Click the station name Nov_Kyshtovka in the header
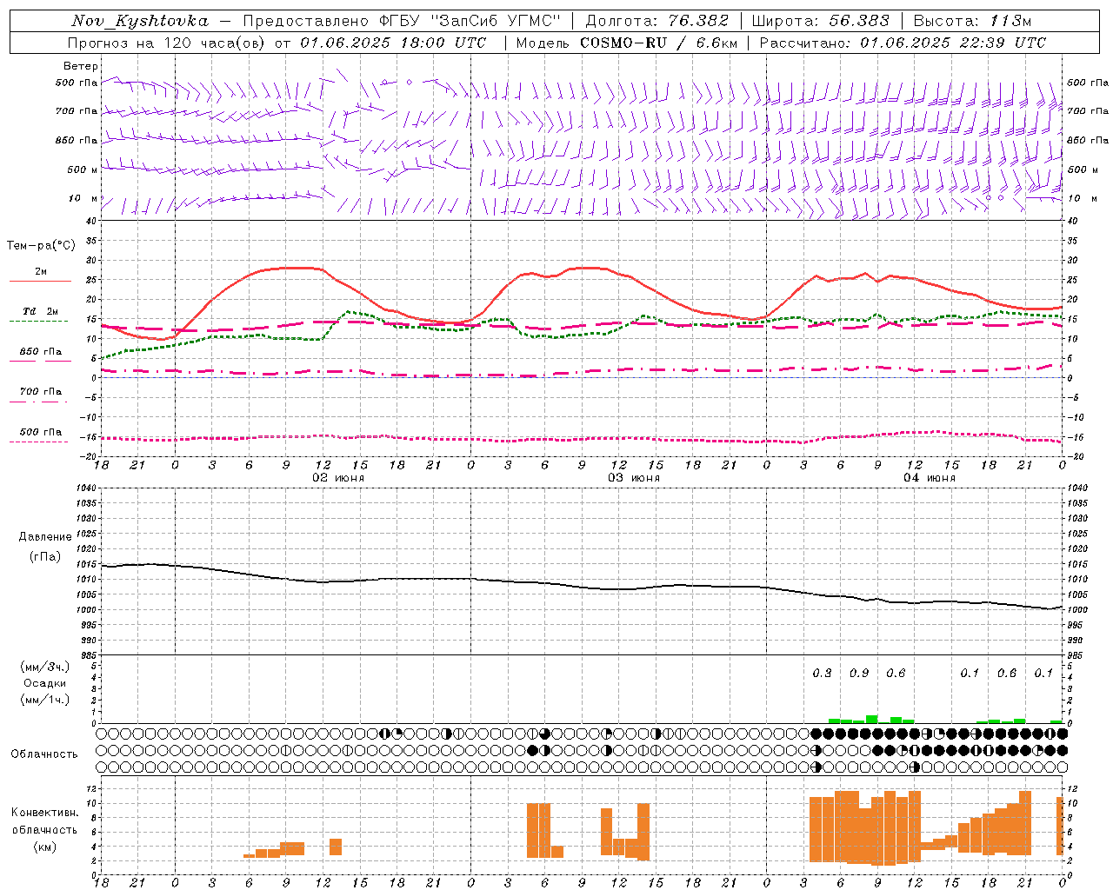 click(140, 21)
